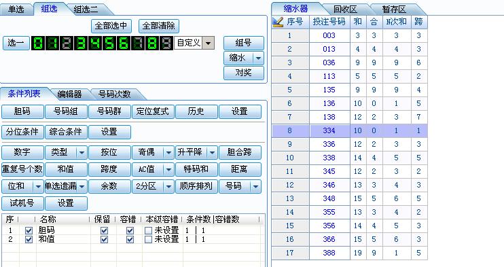Sort by the 投注号码 column header
The image size is (504, 267).
click(329, 22)
